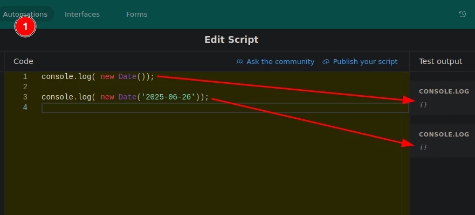Click Publish your script link
Screen dimensions: 475x215
(365, 62)
